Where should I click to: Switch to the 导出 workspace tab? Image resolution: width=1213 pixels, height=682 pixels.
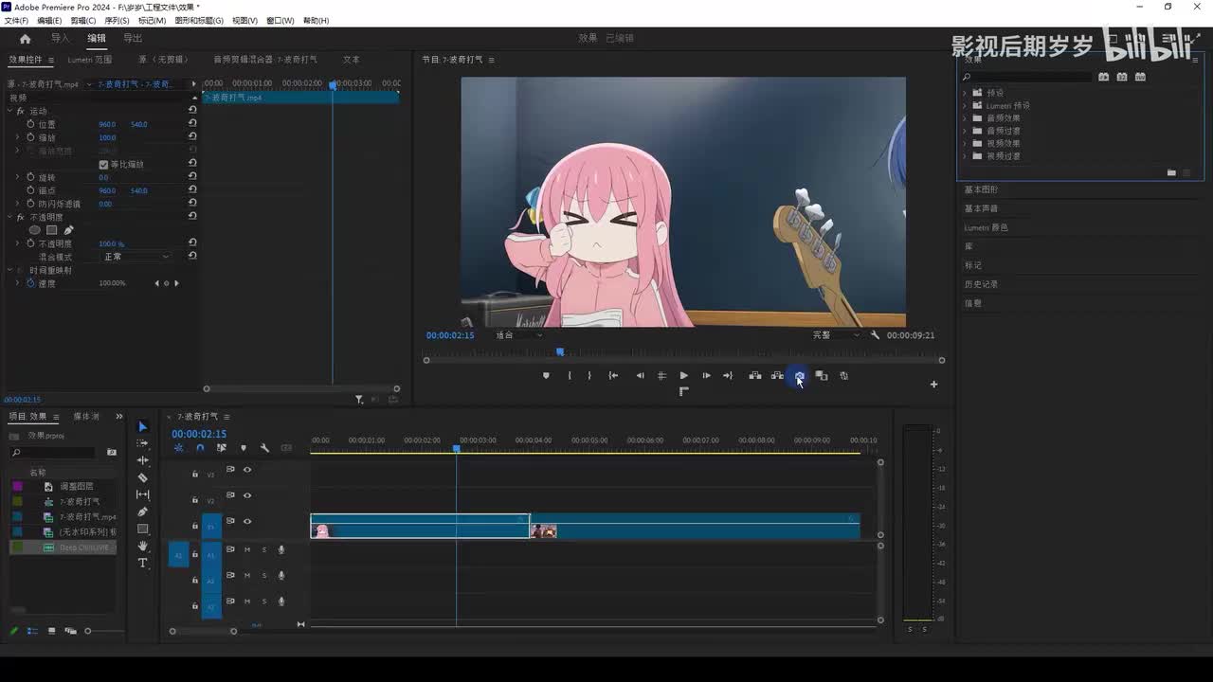[x=133, y=39]
